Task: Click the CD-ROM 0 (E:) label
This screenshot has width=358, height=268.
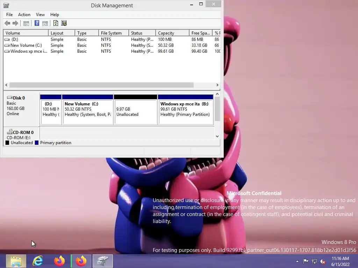Action: pyautogui.click(x=21, y=133)
